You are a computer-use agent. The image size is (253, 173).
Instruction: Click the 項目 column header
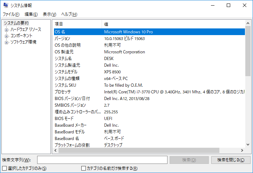[78, 24]
